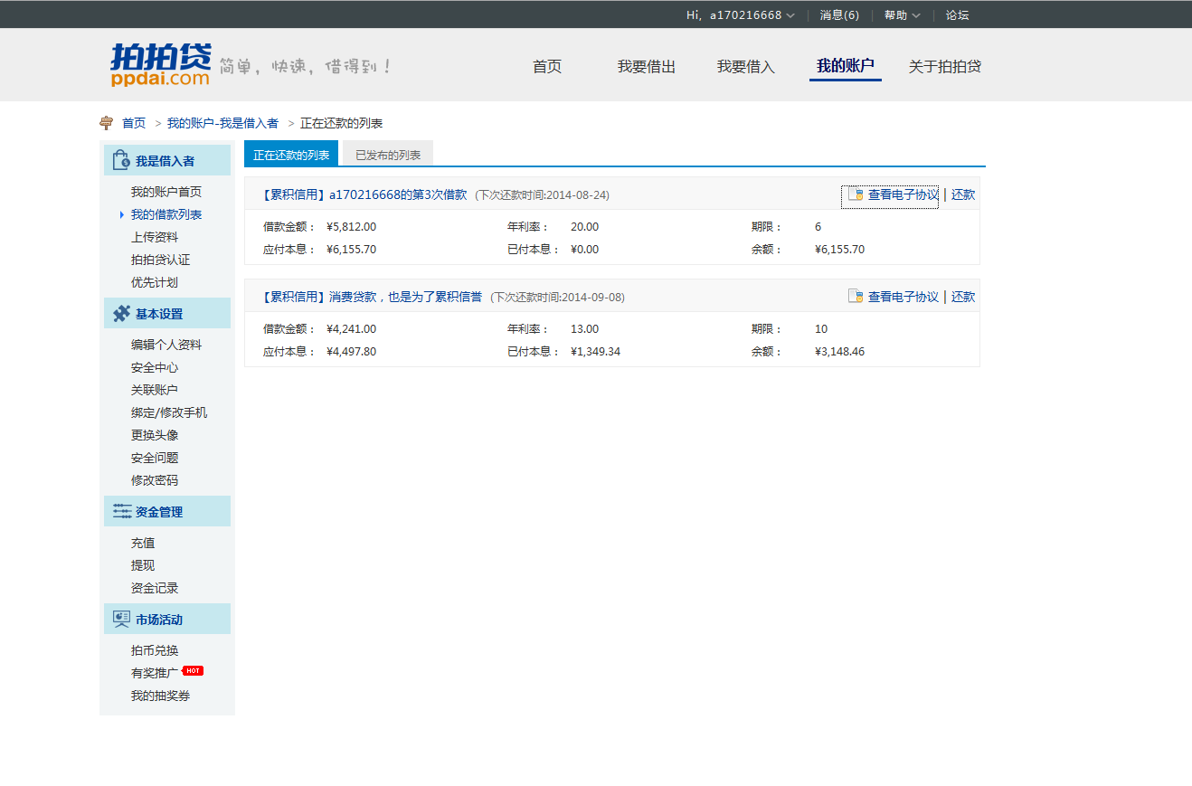
Task: Open 查看电子协议 for the 消费贷款 loan
Action: point(903,297)
